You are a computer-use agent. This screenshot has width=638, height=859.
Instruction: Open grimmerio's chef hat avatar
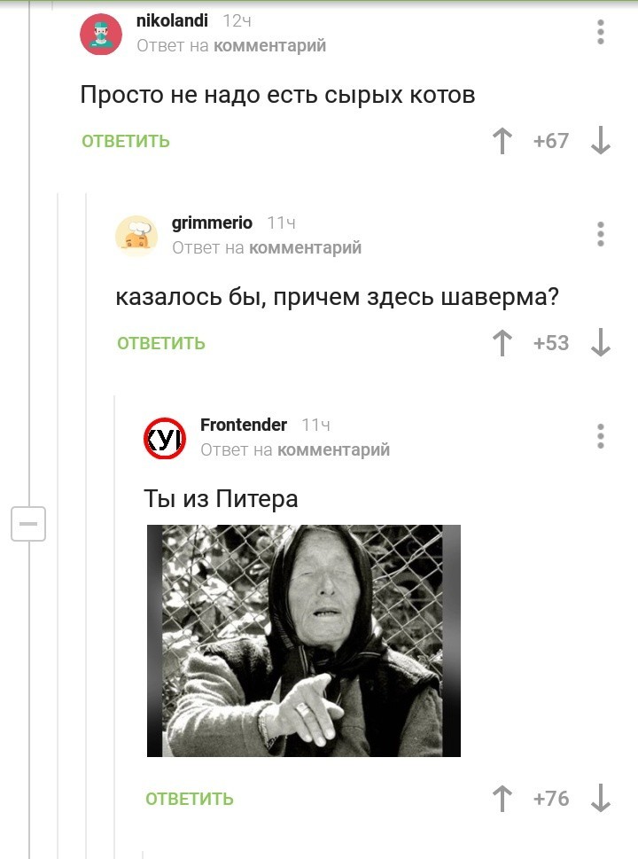pos(136,236)
